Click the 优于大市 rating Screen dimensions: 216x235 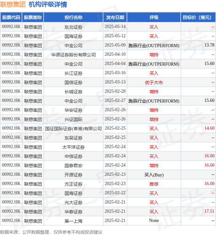[x=154, y=82]
